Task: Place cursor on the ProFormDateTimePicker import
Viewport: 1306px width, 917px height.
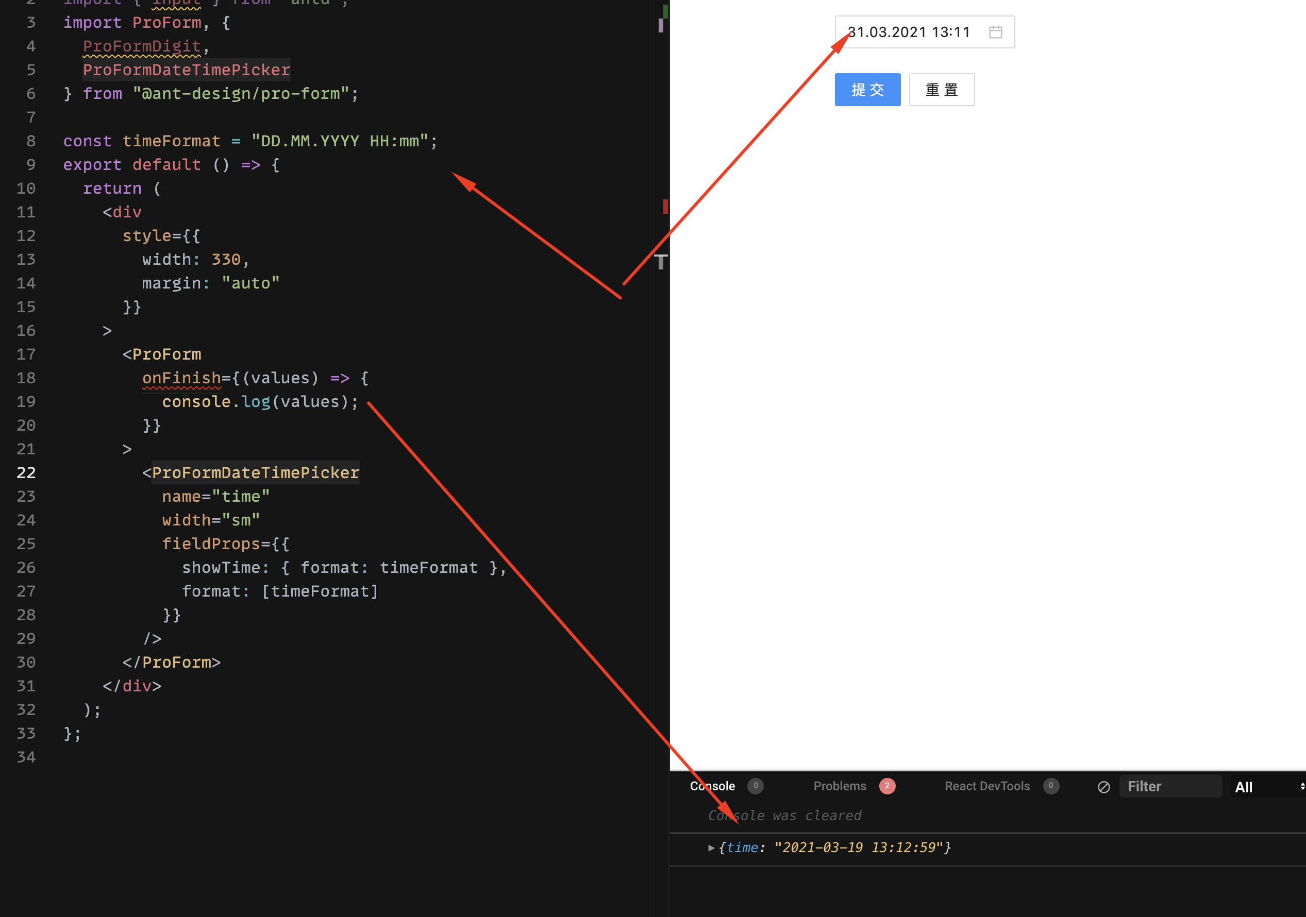Action: [x=186, y=70]
